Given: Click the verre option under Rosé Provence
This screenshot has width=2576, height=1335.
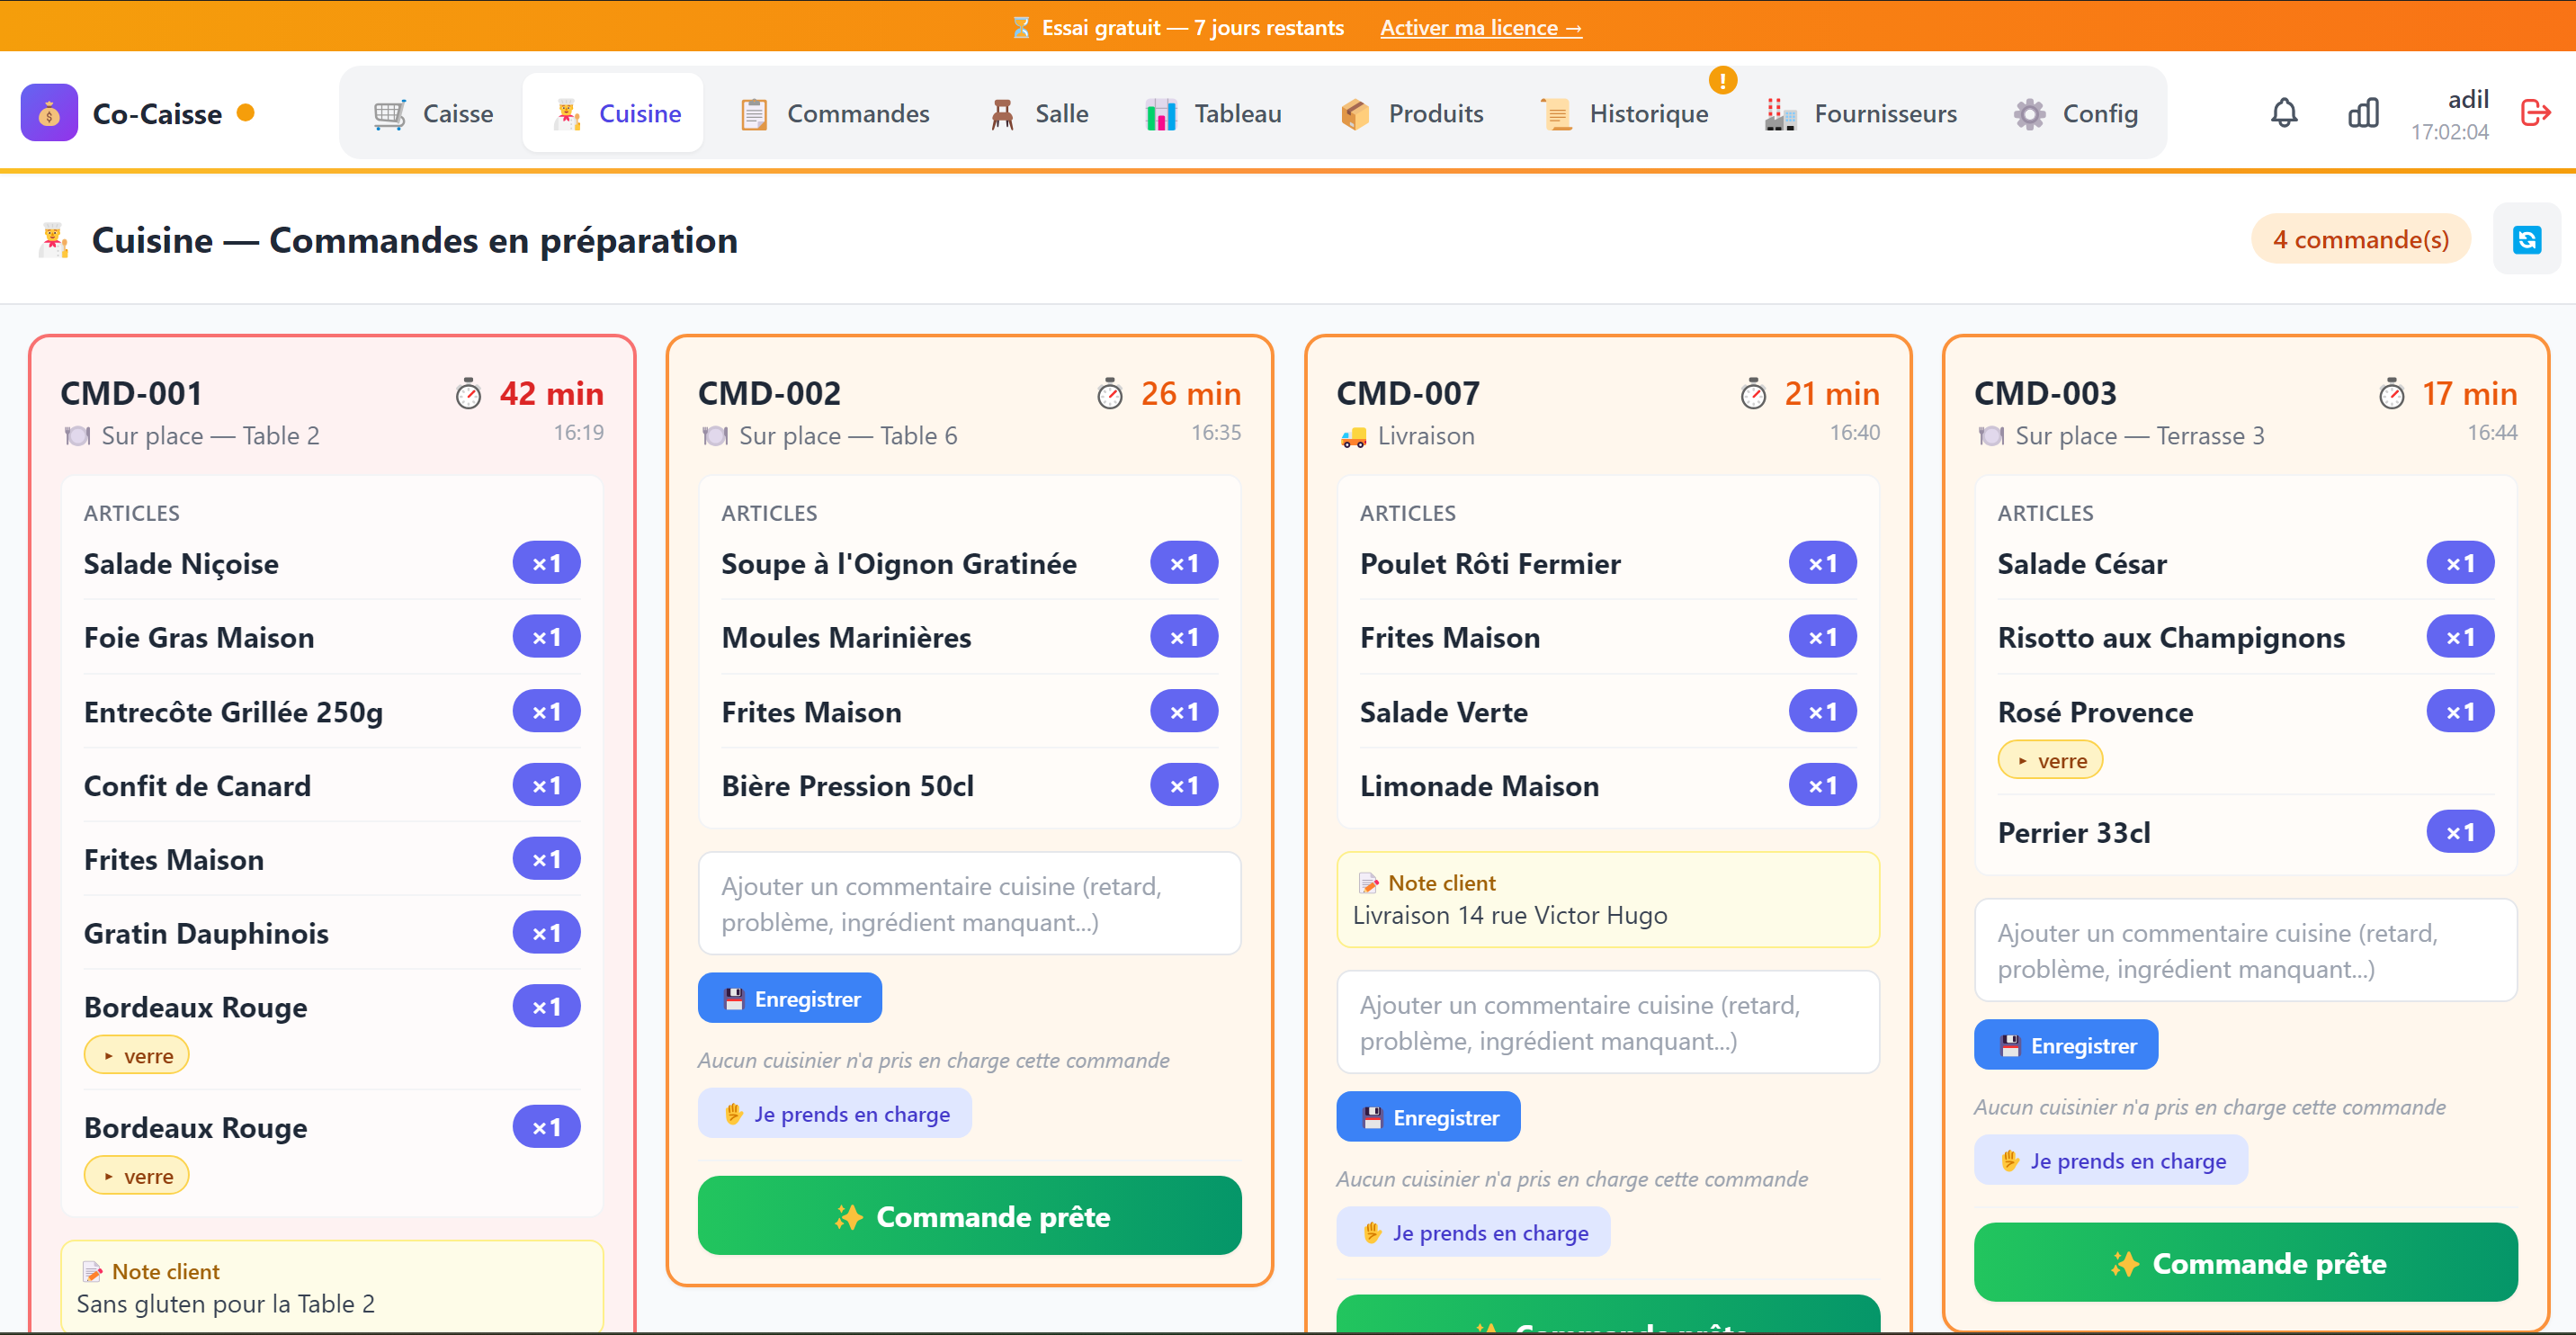Looking at the screenshot, I should [x=2050, y=761].
